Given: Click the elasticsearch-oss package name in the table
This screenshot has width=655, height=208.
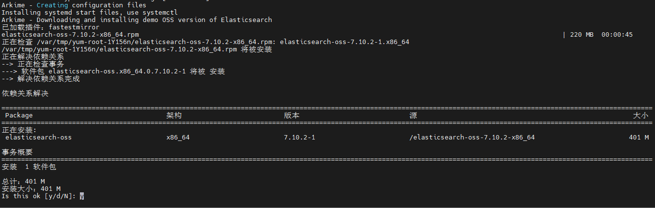Looking at the screenshot, I should (39, 138).
